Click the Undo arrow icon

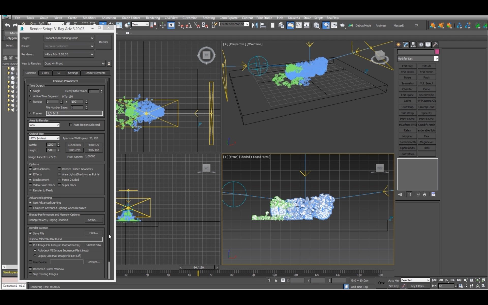click(7, 25)
